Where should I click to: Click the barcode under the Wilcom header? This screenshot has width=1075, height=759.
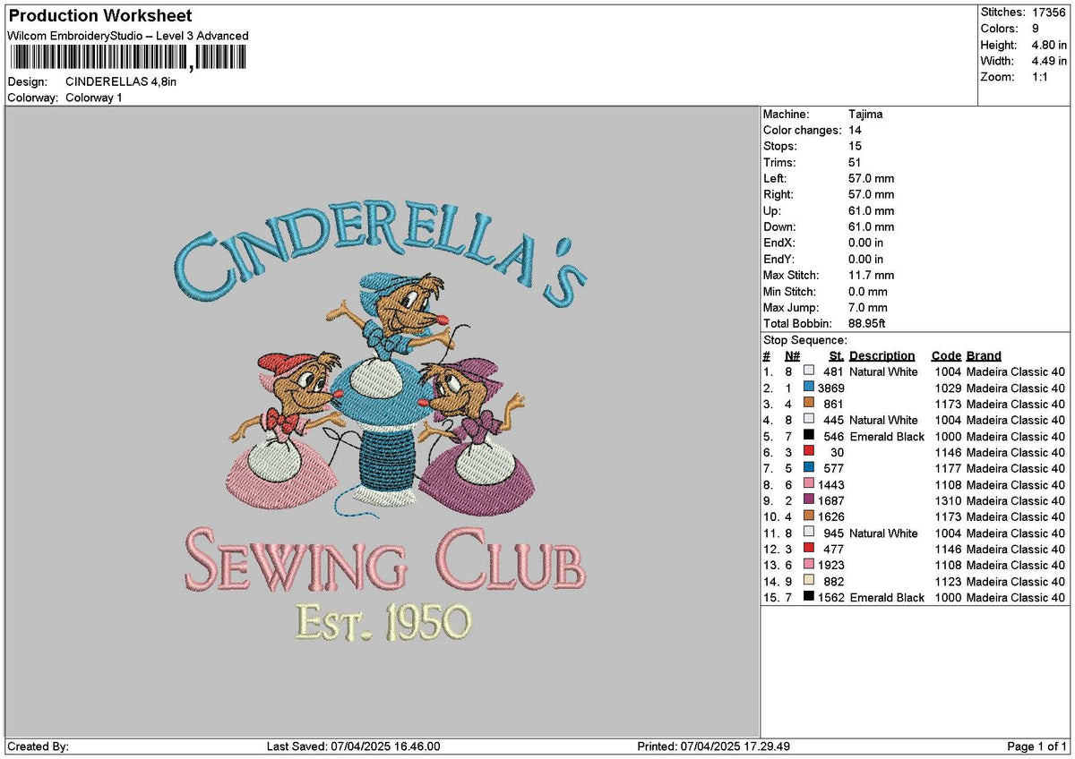(x=127, y=58)
